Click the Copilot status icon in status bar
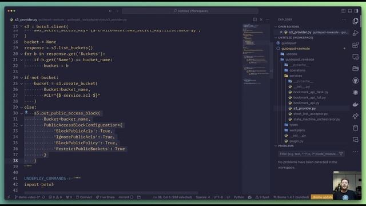The image size is (366, 206). point(250,197)
